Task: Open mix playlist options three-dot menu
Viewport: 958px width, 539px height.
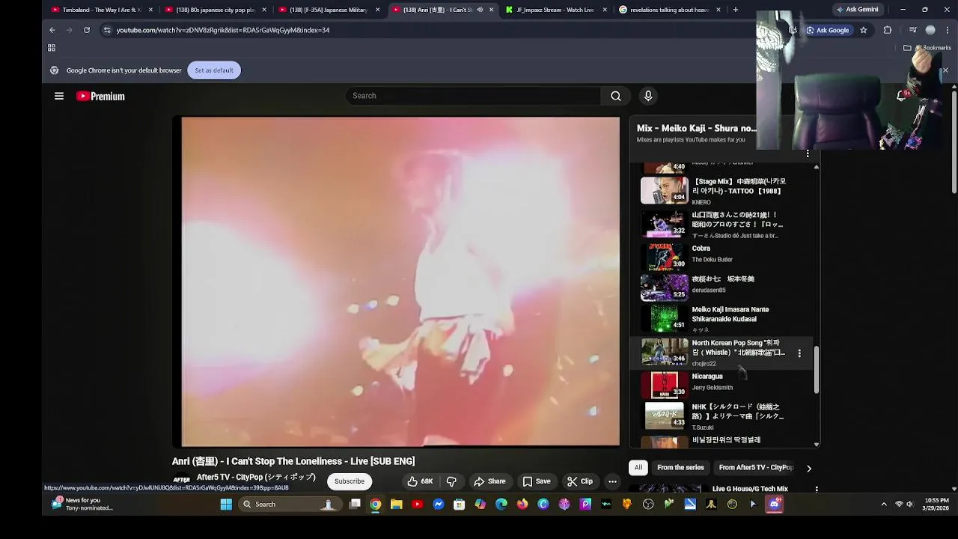Action: click(808, 153)
